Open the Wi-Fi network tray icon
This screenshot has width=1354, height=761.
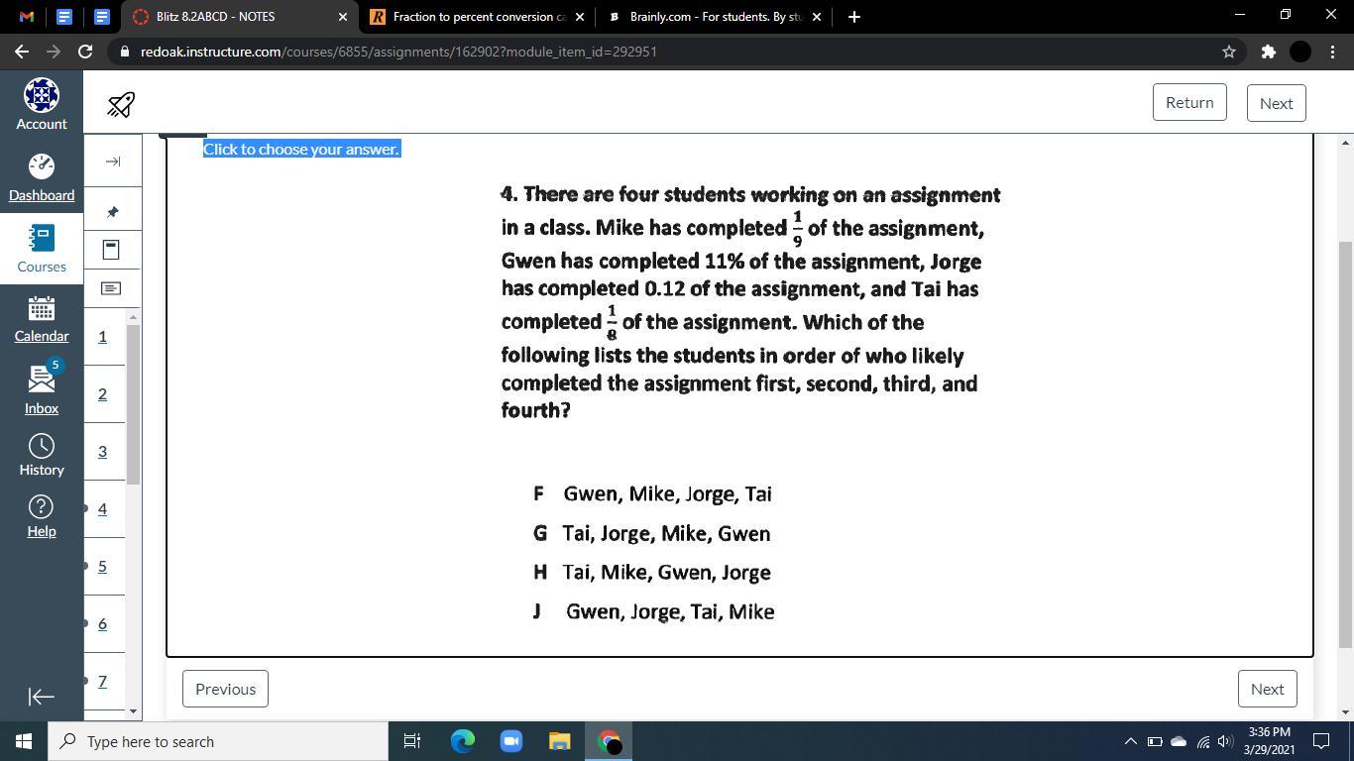click(1203, 741)
